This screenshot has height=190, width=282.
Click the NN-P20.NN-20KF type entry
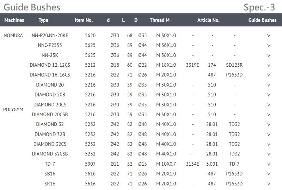(50, 35)
